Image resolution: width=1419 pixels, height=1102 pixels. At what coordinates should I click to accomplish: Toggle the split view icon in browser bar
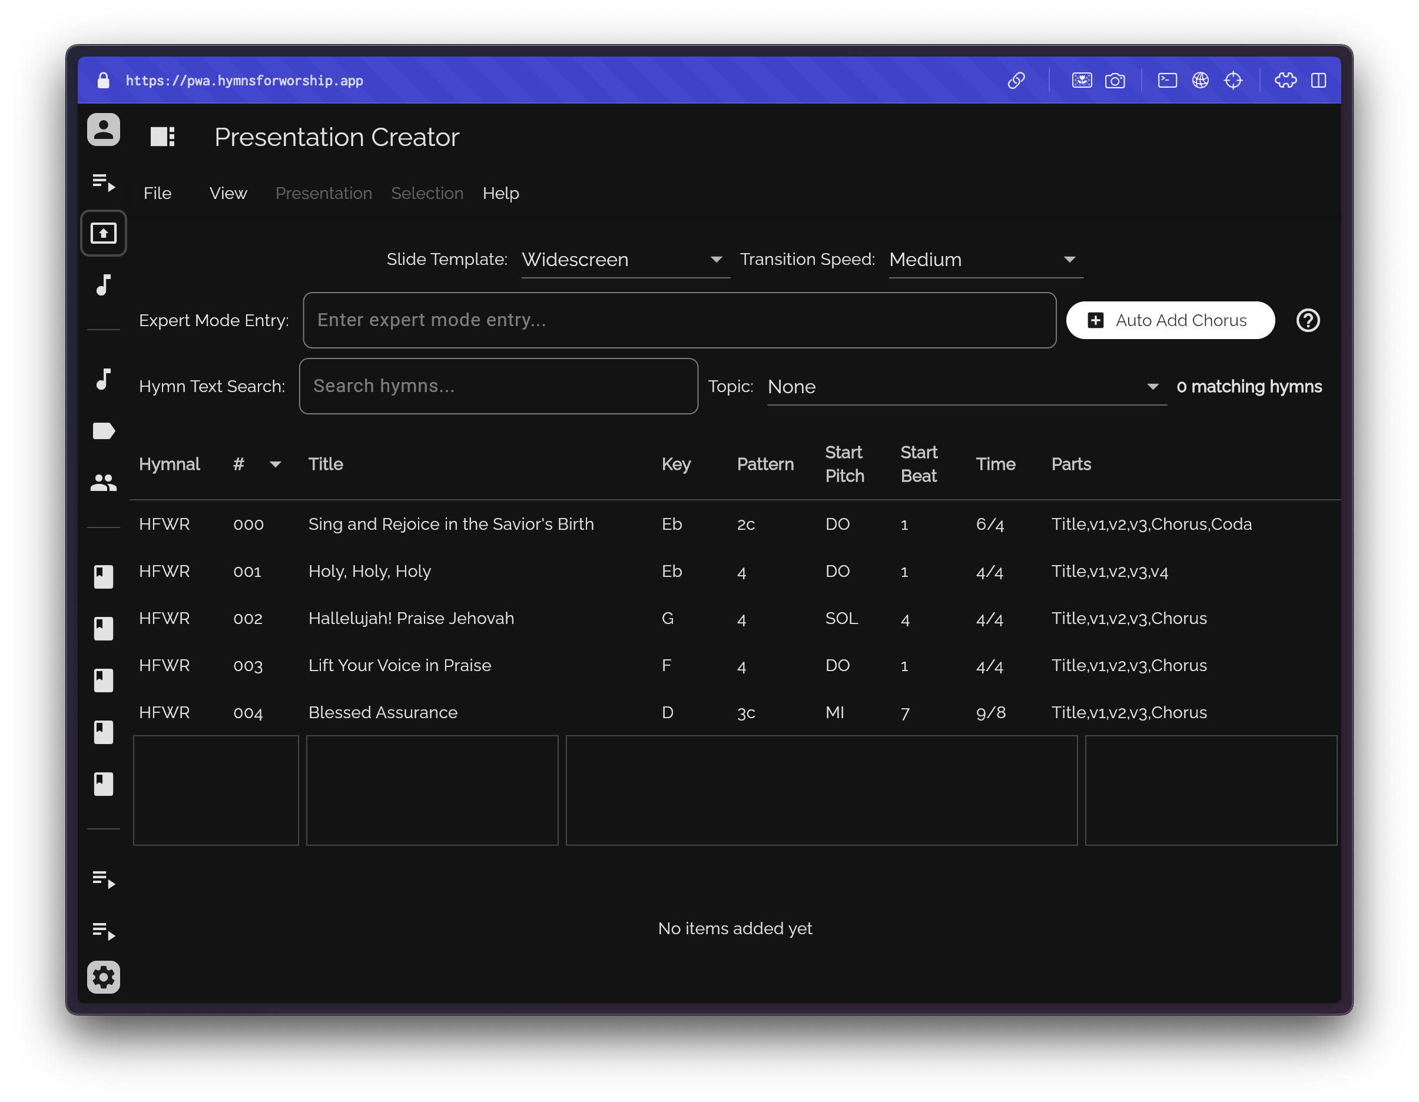[x=1318, y=81]
